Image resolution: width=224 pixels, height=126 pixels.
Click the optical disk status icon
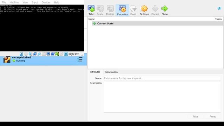click(26, 54)
